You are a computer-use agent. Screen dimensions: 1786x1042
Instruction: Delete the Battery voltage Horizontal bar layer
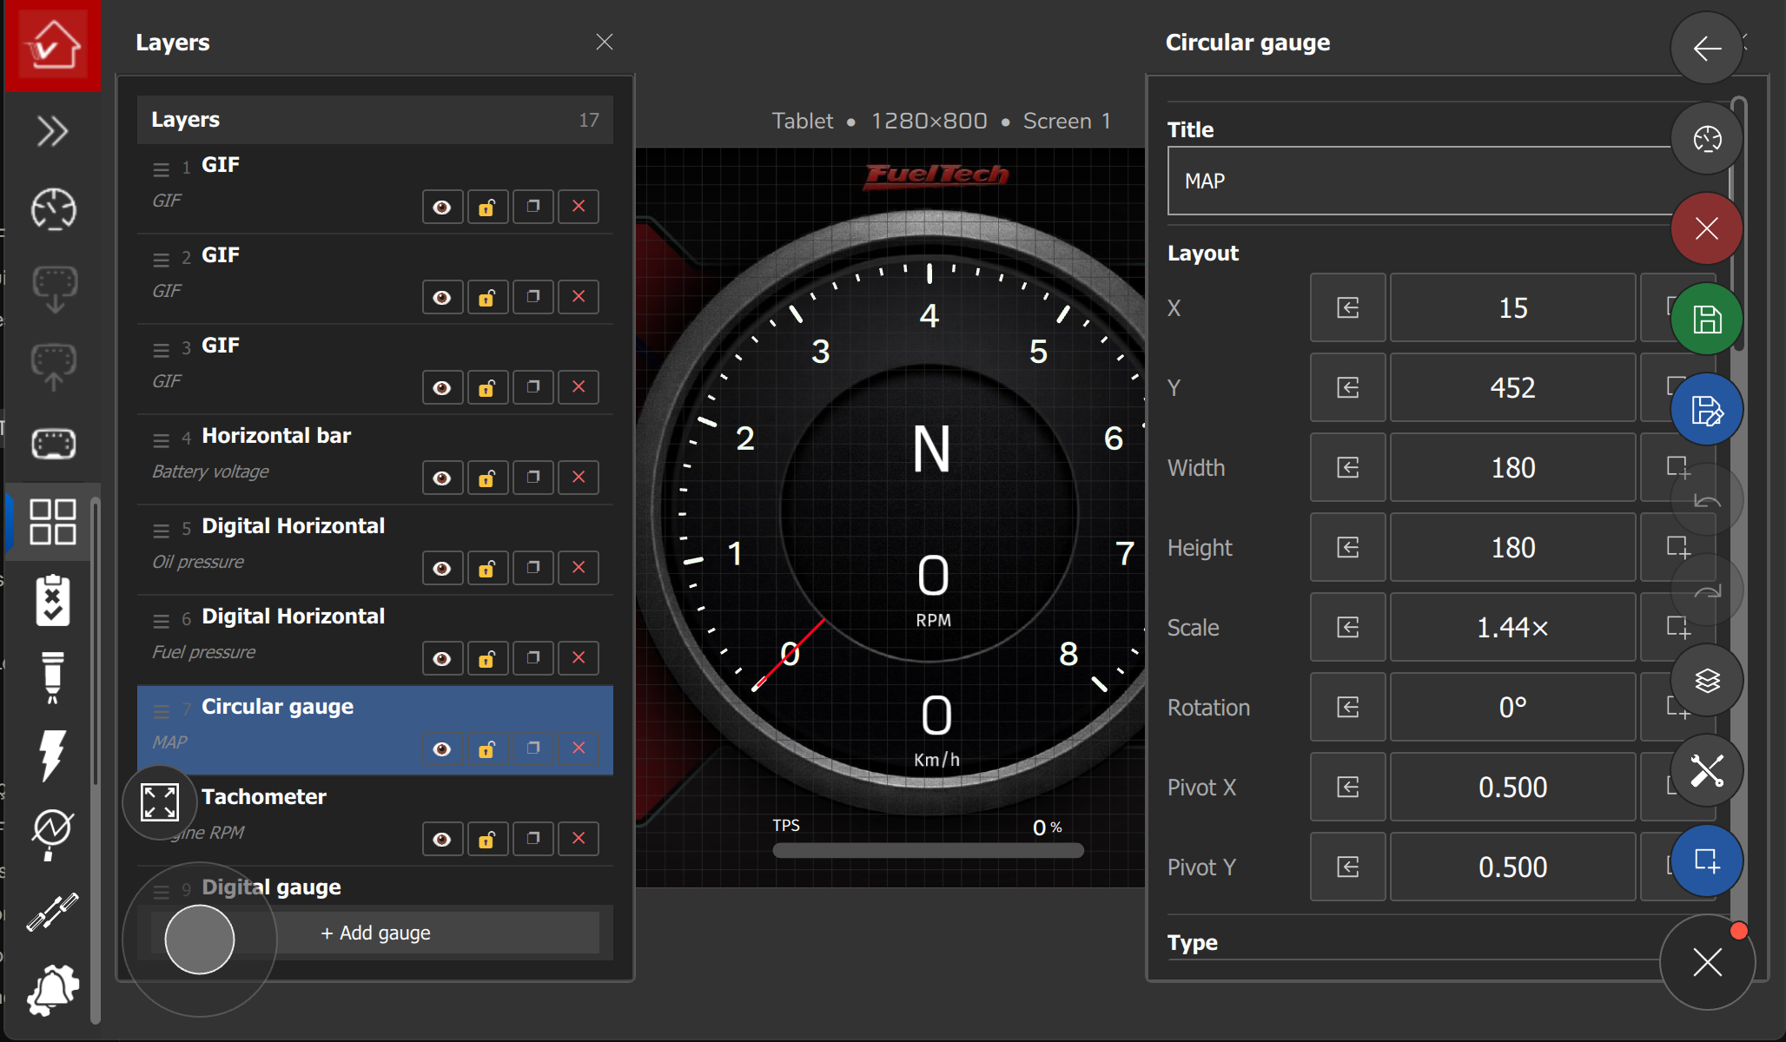pyautogui.click(x=579, y=478)
